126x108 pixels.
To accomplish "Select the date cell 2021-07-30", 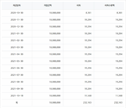I will (x=17, y=75).
